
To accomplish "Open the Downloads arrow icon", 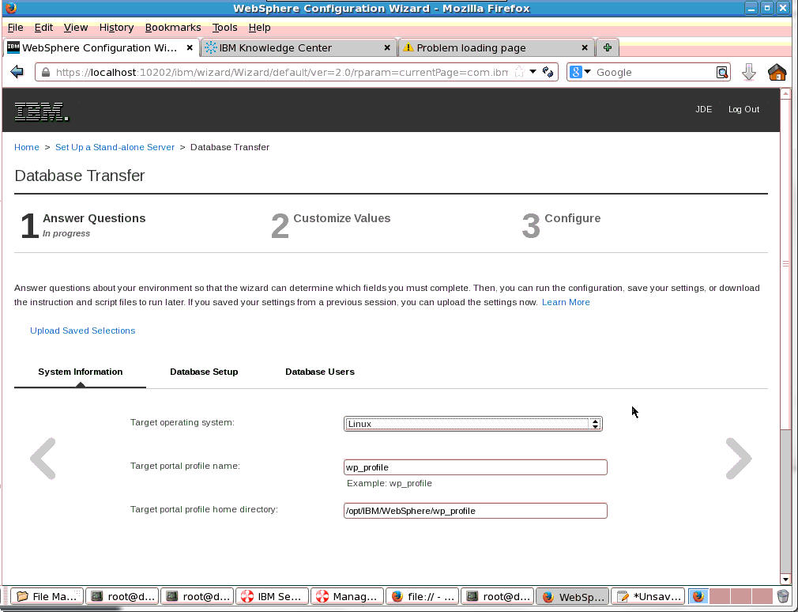I will click(x=749, y=72).
